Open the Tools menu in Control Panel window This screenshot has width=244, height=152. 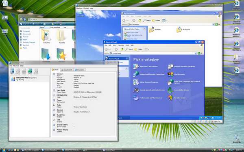click(127, 45)
